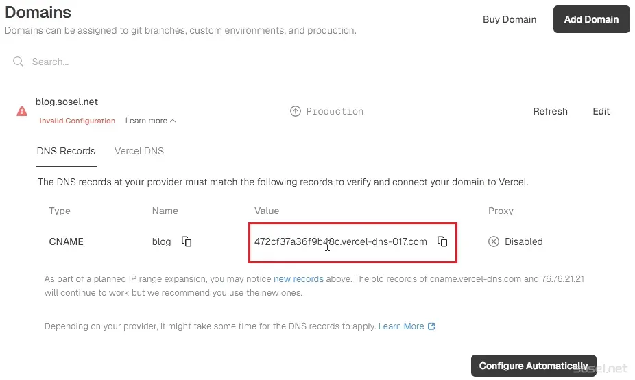The height and width of the screenshot is (380, 635).
Task: Click the external link icon after Learn More
Action: point(431,326)
